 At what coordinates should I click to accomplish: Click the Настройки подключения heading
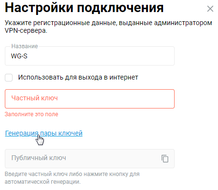(x=84, y=8)
